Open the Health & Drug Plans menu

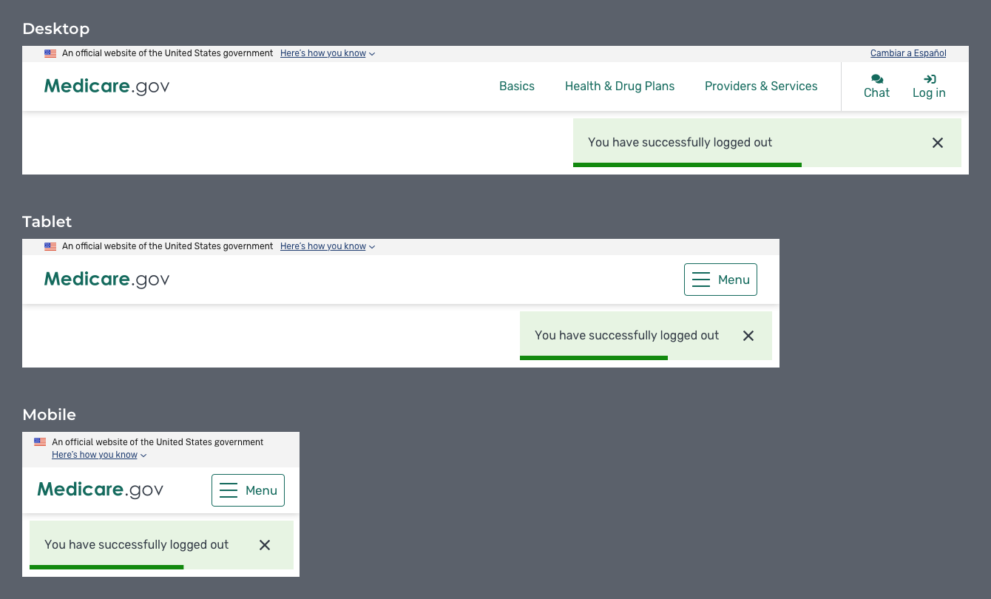[x=620, y=87]
